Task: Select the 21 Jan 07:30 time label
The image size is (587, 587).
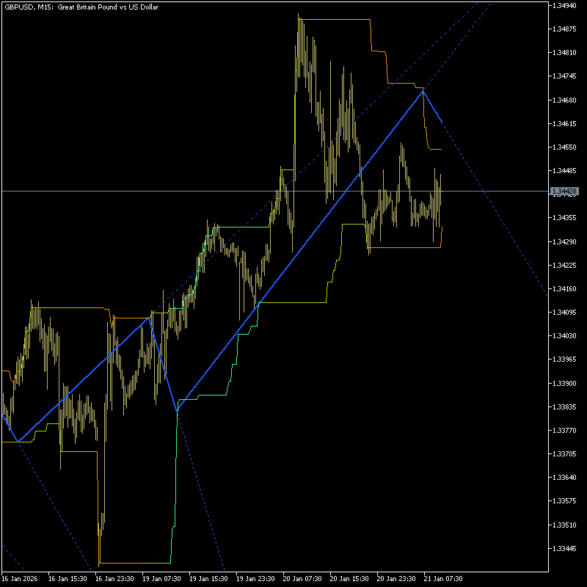Action: pyautogui.click(x=442, y=578)
